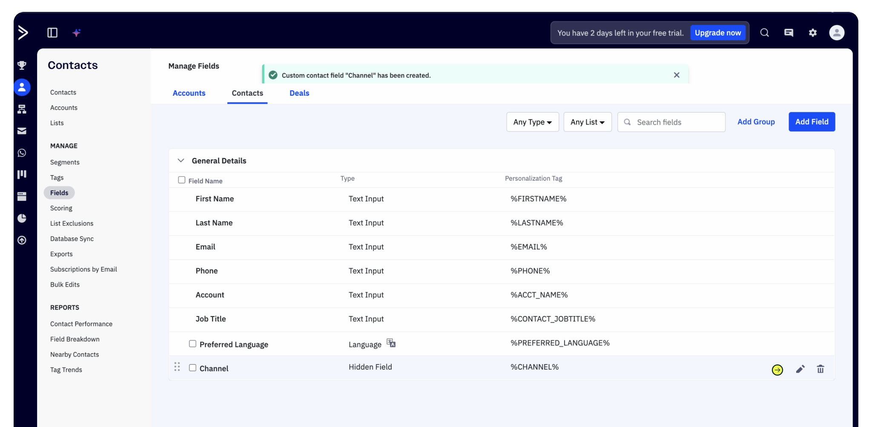Click the Add Group link
Image resolution: width=872 pixels, height=427 pixels.
tap(756, 122)
